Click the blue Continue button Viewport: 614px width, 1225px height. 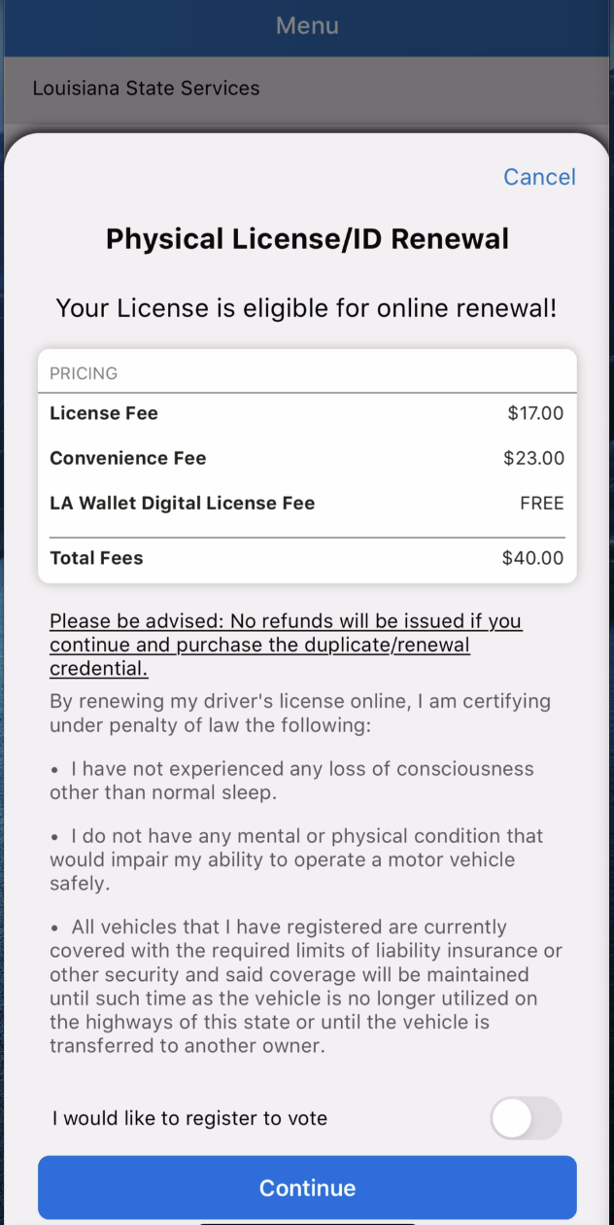pyautogui.click(x=307, y=1187)
